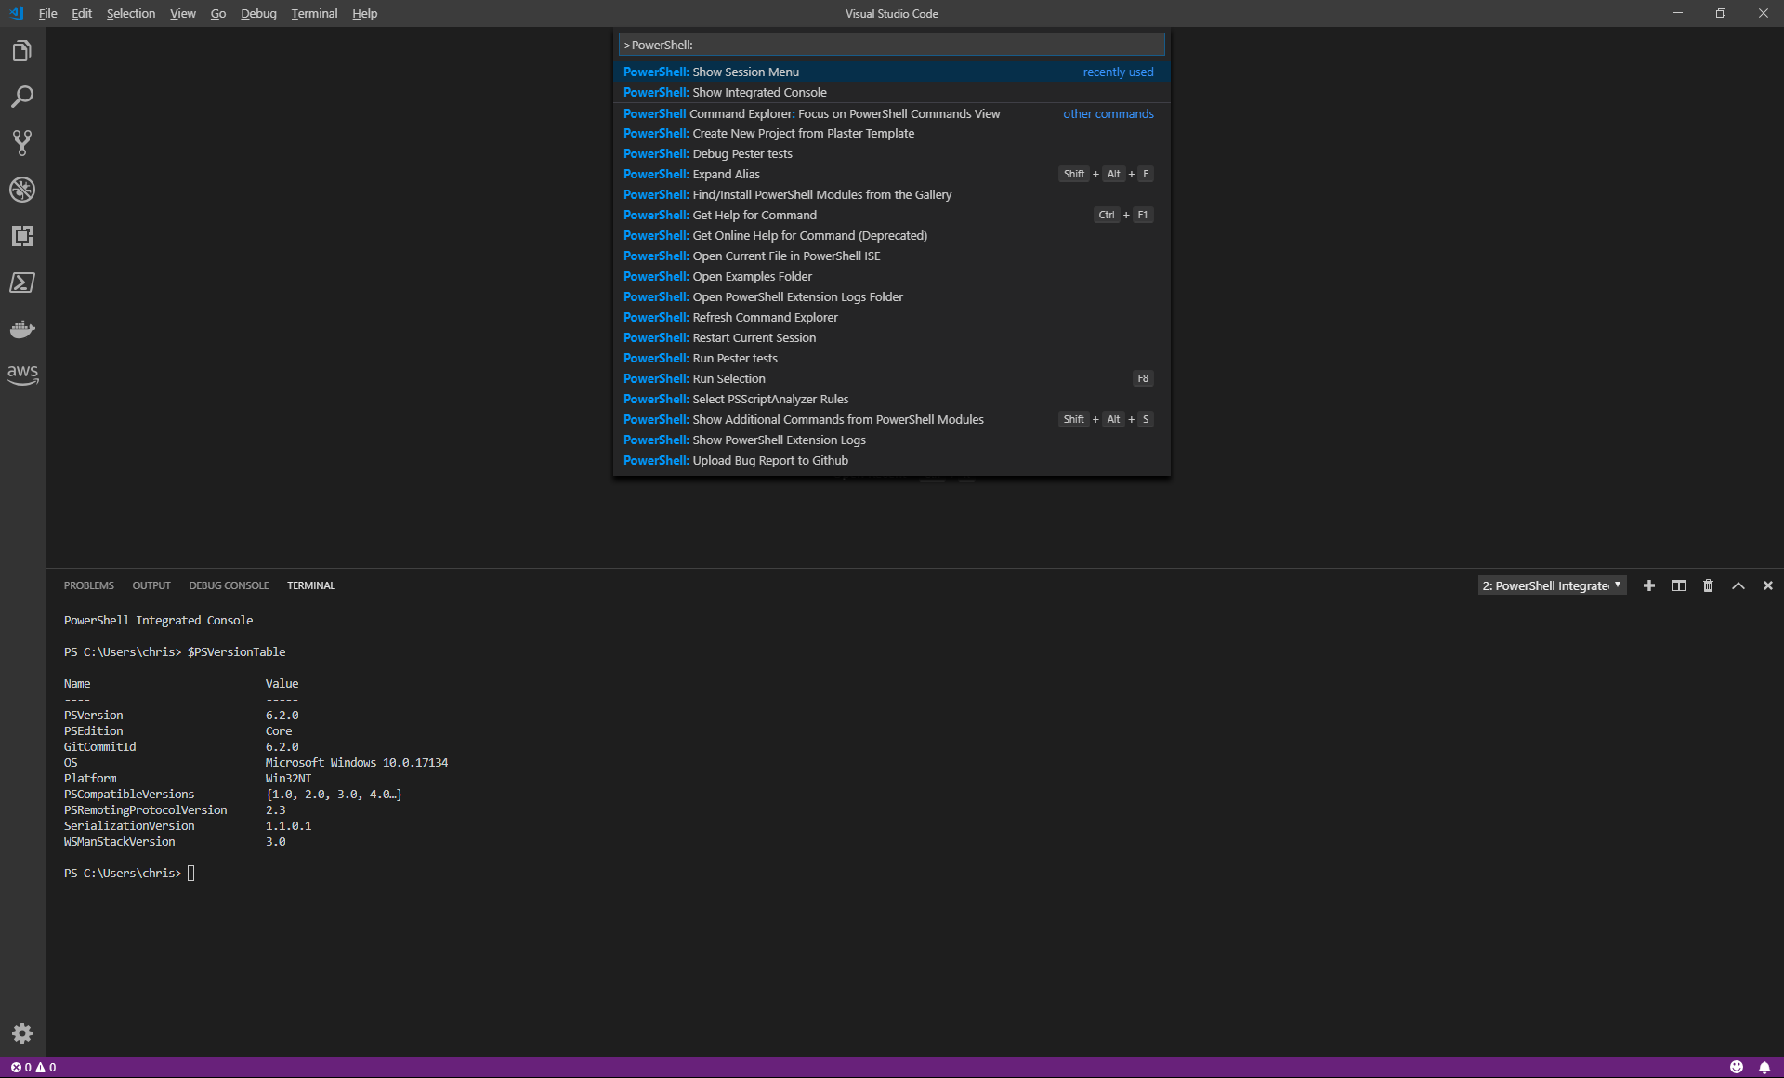Open the Search view icon

point(22,97)
